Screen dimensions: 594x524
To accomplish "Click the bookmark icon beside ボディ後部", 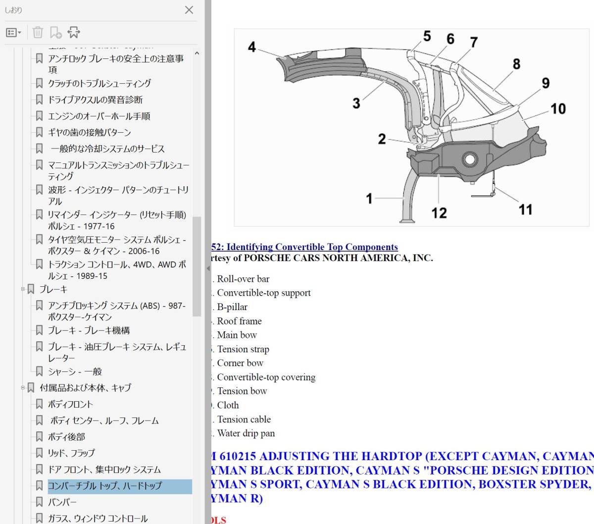I will (39, 437).
